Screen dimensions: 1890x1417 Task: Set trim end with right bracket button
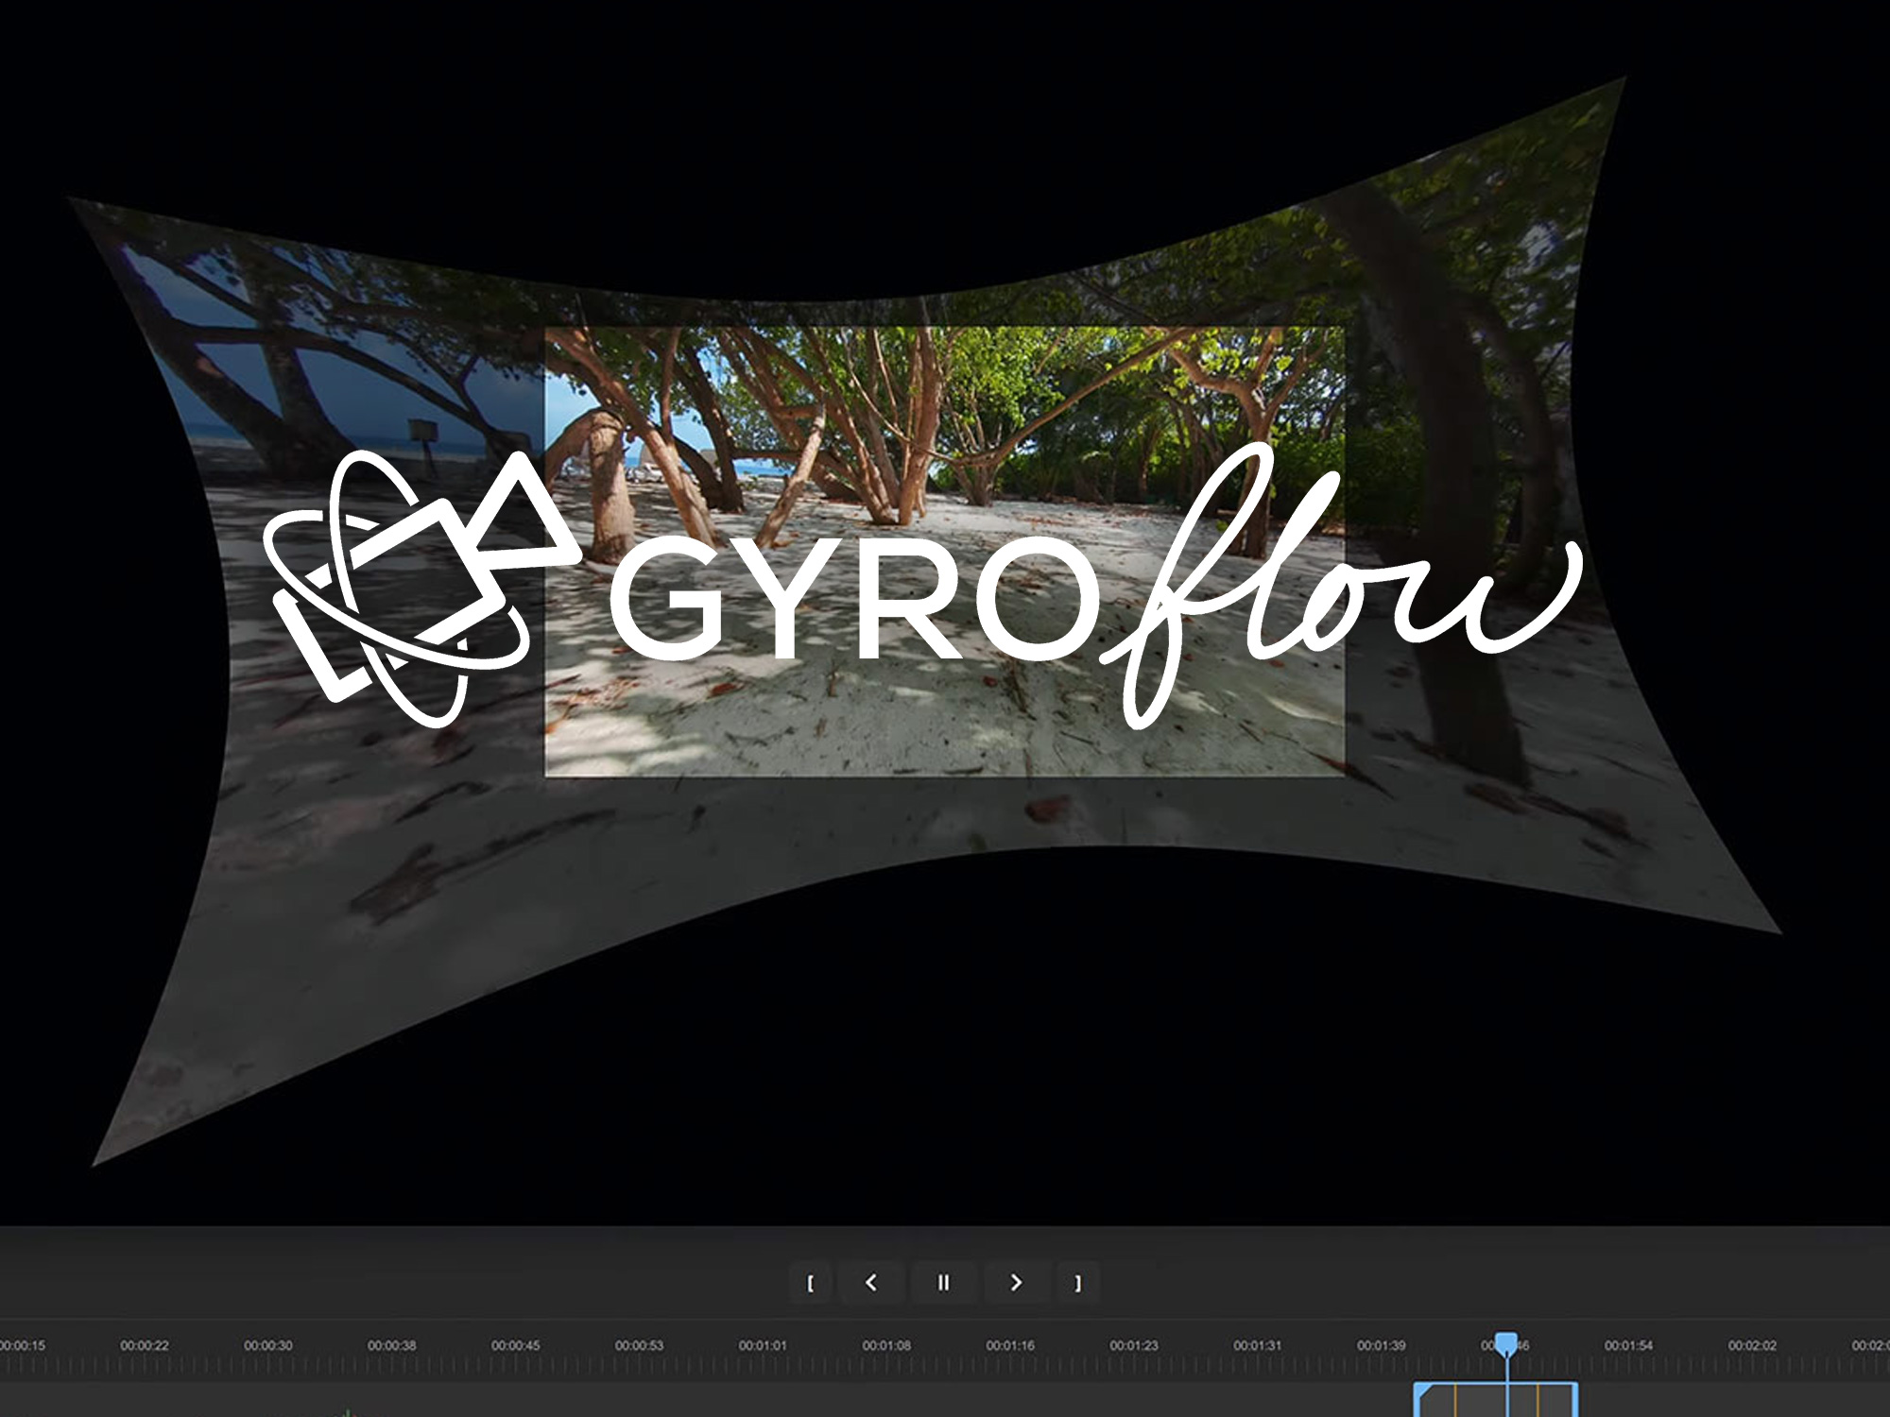(1077, 1283)
